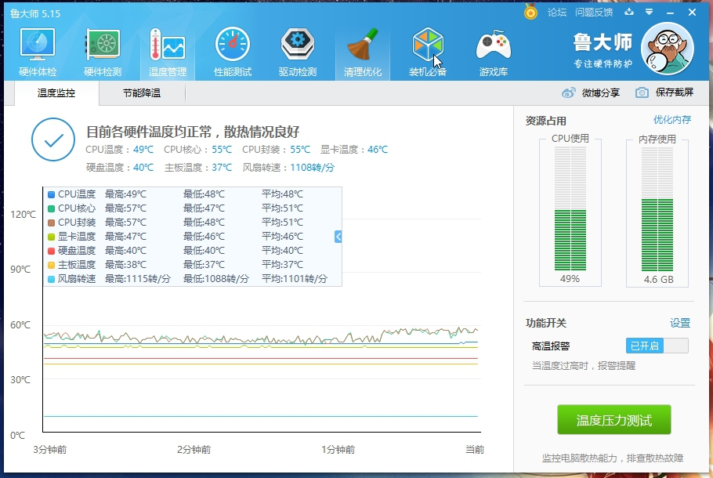
Task: Minimize the 鲁大师 window
Action: pyautogui.click(x=670, y=13)
